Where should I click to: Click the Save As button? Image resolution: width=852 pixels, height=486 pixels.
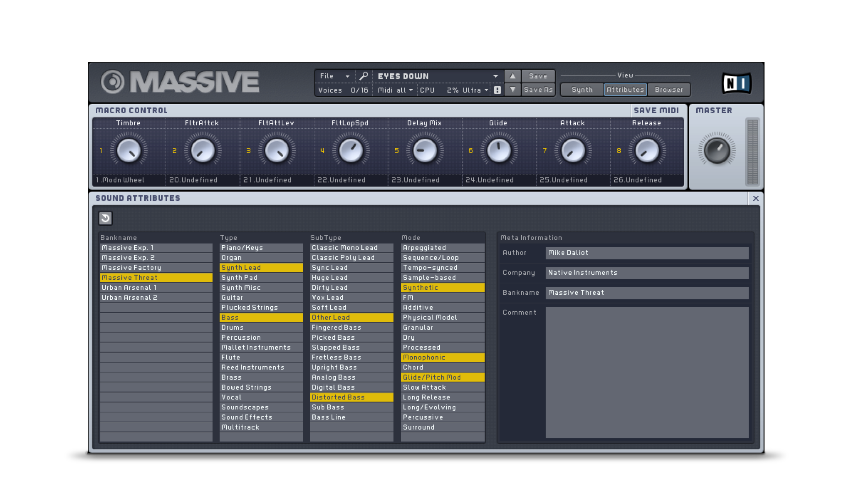tap(538, 90)
